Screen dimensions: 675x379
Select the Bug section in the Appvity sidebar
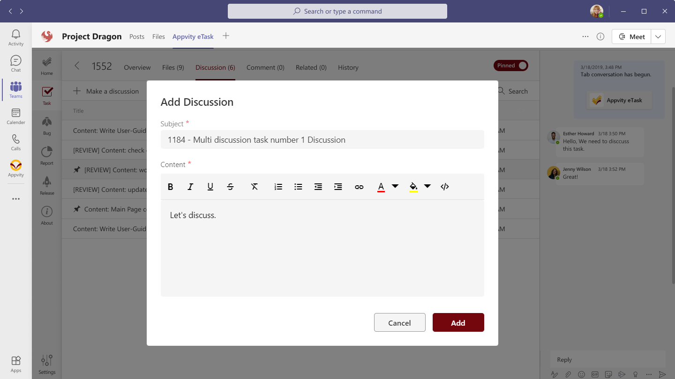(x=46, y=124)
